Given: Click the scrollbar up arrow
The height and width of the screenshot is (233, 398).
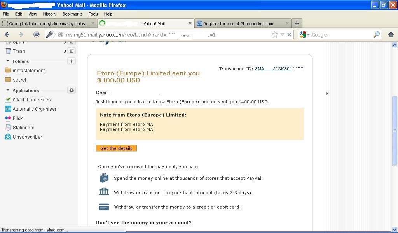Looking at the screenshot, I should [395, 45].
